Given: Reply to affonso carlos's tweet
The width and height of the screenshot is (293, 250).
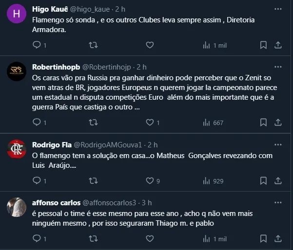Looking at the screenshot, I should pyautogui.click(x=36, y=239).
